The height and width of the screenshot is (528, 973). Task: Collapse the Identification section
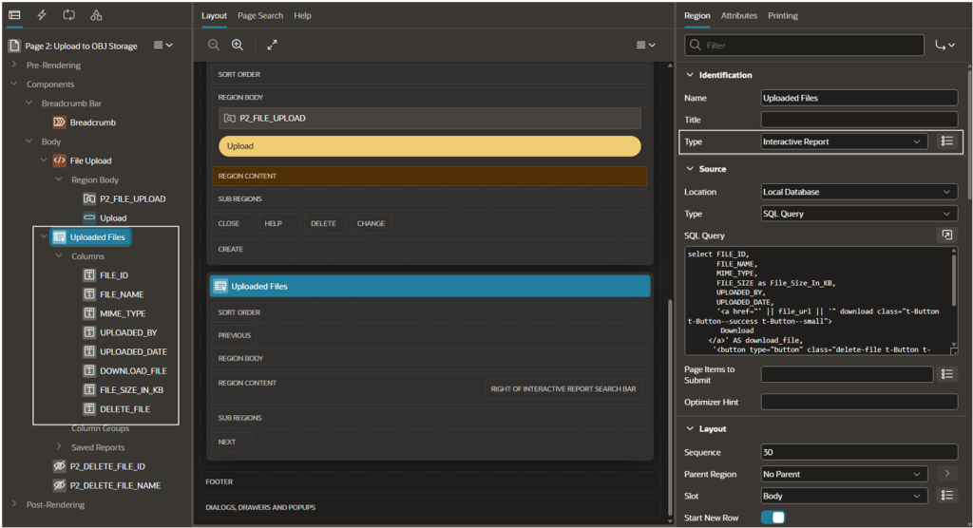tap(690, 74)
